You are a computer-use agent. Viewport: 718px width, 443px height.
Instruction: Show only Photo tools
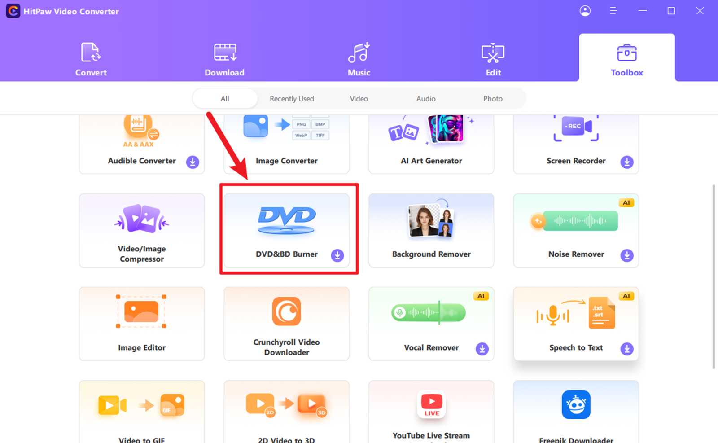pyautogui.click(x=493, y=98)
